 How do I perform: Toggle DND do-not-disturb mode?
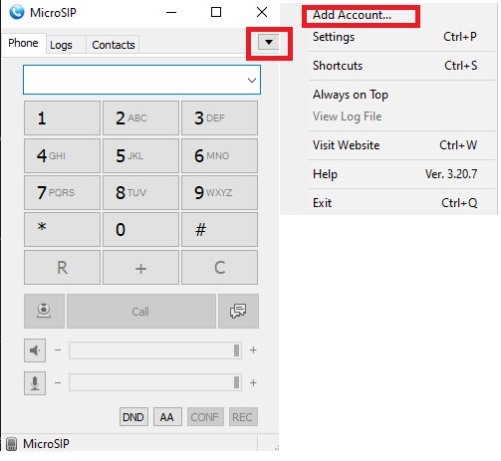[x=133, y=417]
